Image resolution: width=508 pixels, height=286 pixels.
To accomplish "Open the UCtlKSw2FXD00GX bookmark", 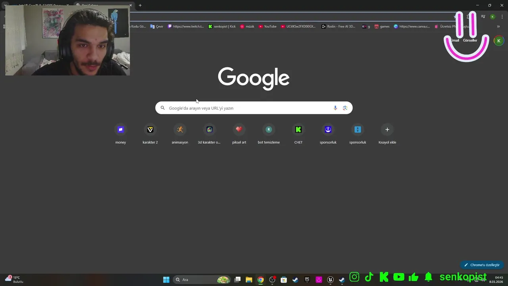I will pyautogui.click(x=298, y=27).
